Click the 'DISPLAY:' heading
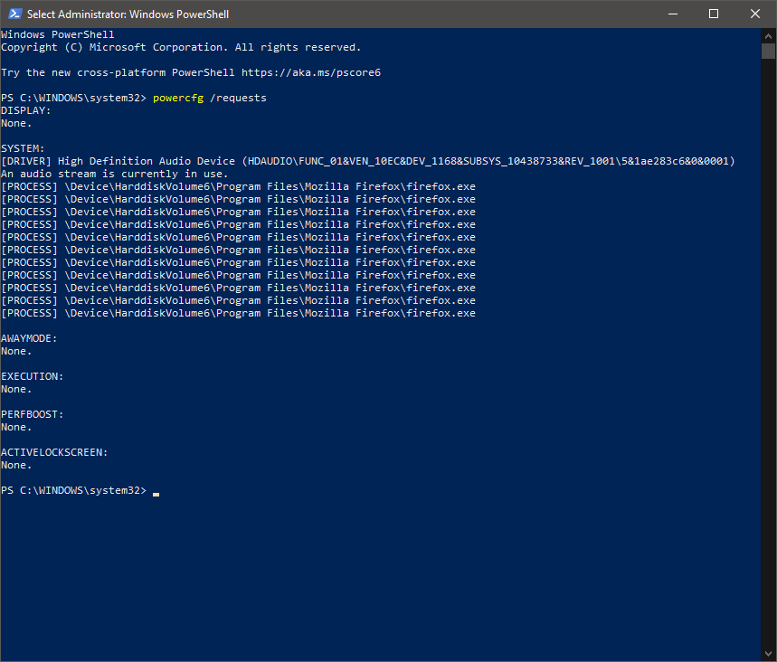This screenshot has height=662, width=777. (x=25, y=110)
